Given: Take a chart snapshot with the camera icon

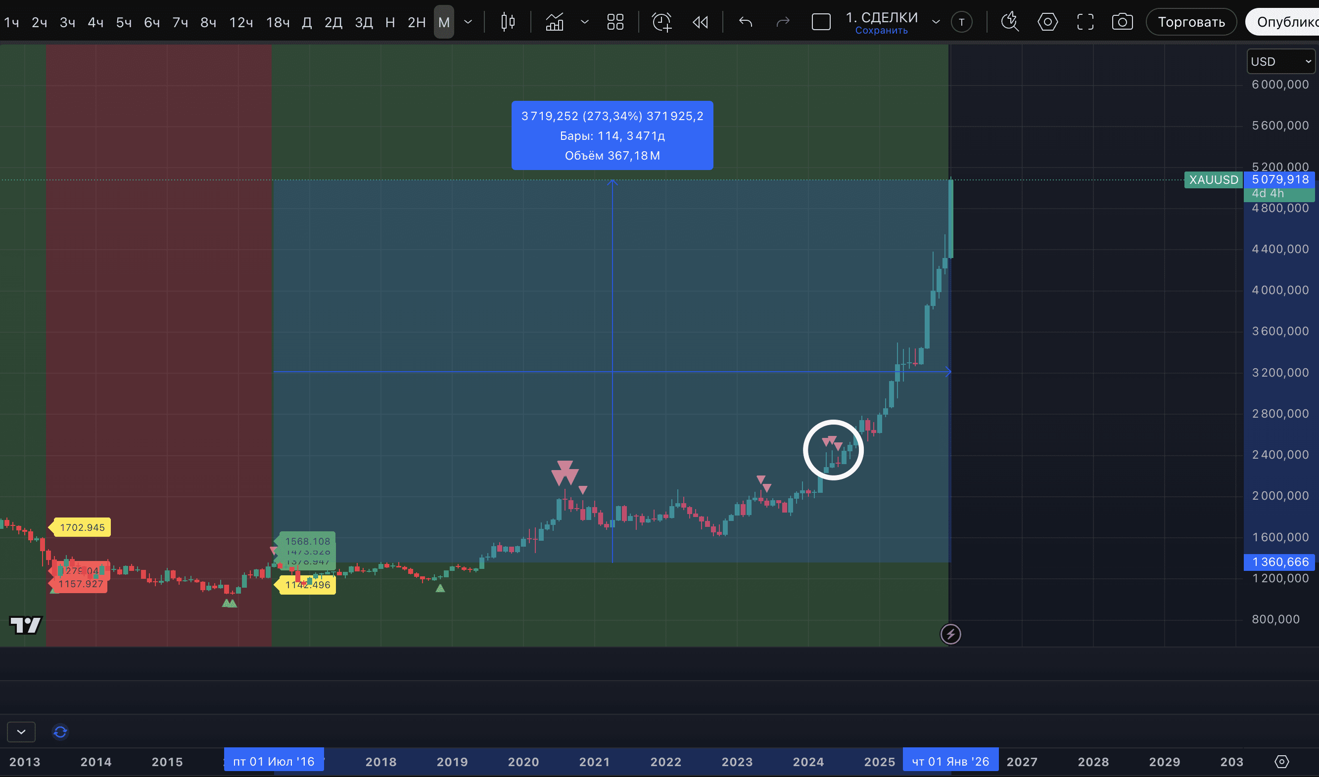Looking at the screenshot, I should [1122, 22].
